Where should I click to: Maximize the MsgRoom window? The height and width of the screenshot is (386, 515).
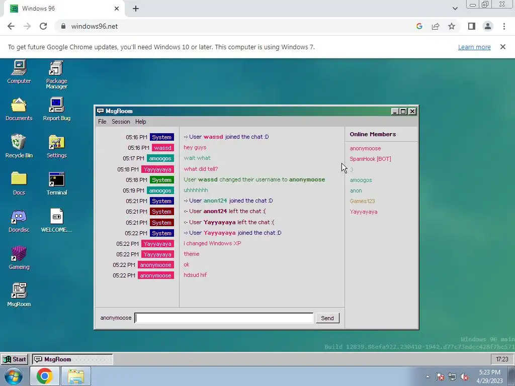coord(403,111)
